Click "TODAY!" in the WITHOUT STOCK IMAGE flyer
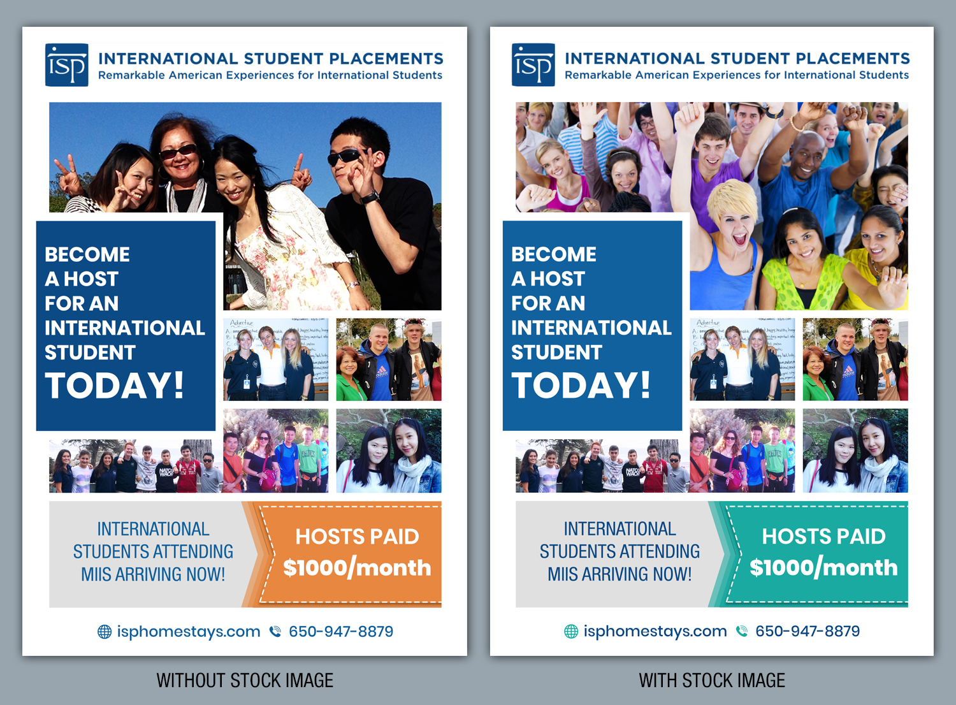The width and height of the screenshot is (956, 705). click(115, 386)
